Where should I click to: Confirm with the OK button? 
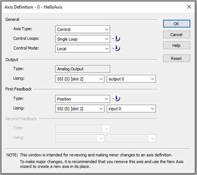[177, 24]
